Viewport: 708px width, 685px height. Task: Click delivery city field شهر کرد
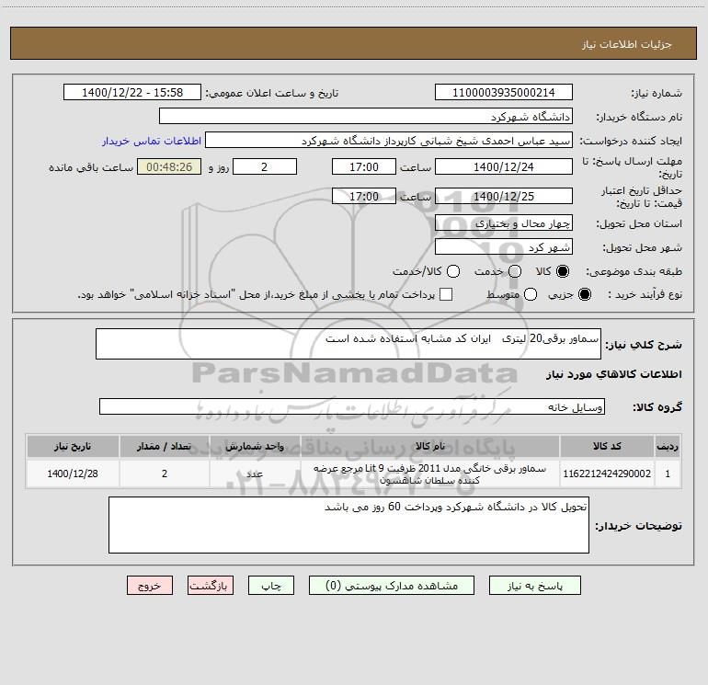click(504, 247)
